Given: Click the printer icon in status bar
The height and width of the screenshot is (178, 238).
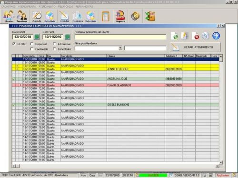Looking at the screenshot, I should pyautogui.click(x=205, y=175).
